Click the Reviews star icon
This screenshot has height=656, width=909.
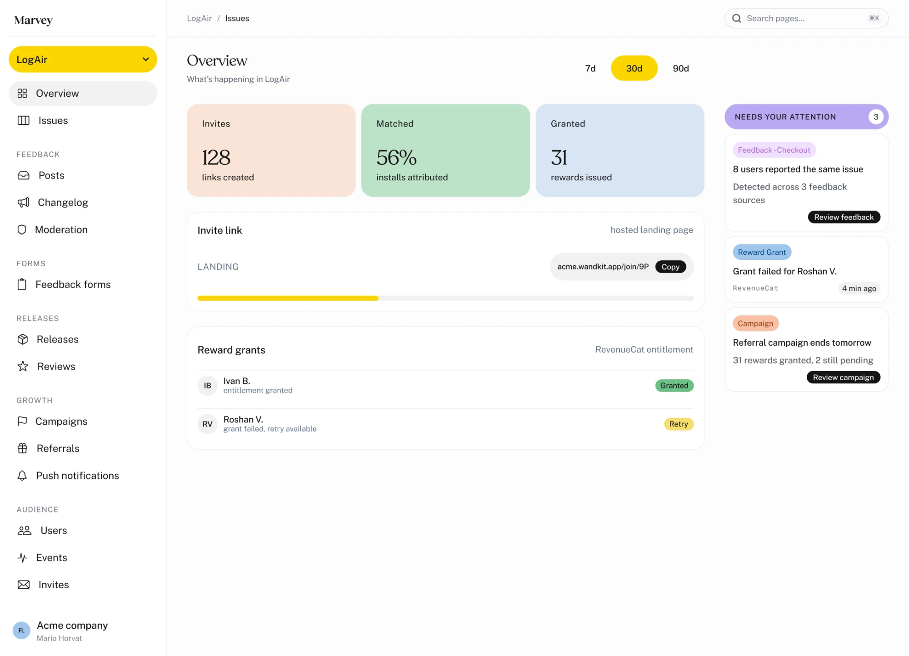click(x=23, y=367)
